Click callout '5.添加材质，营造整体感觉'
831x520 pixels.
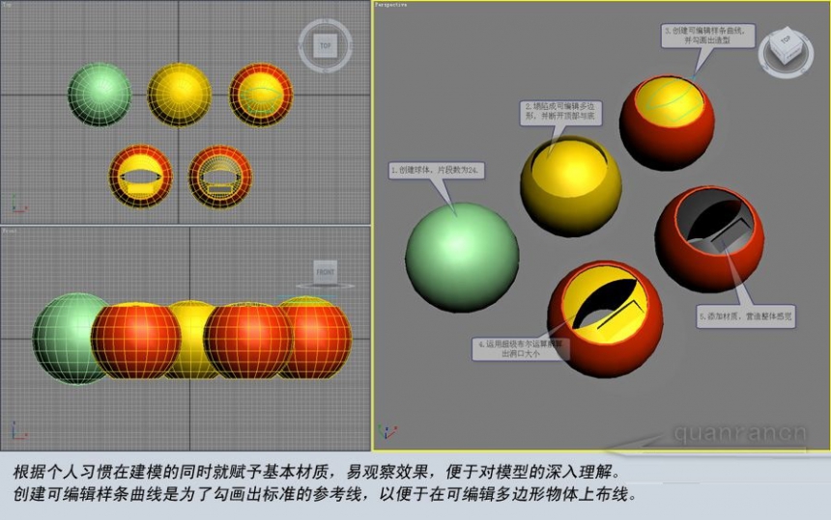pyautogui.click(x=746, y=316)
